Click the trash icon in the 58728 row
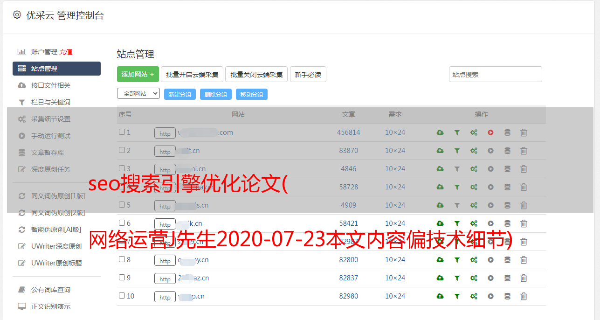600x320 pixels. coord(524,187)
